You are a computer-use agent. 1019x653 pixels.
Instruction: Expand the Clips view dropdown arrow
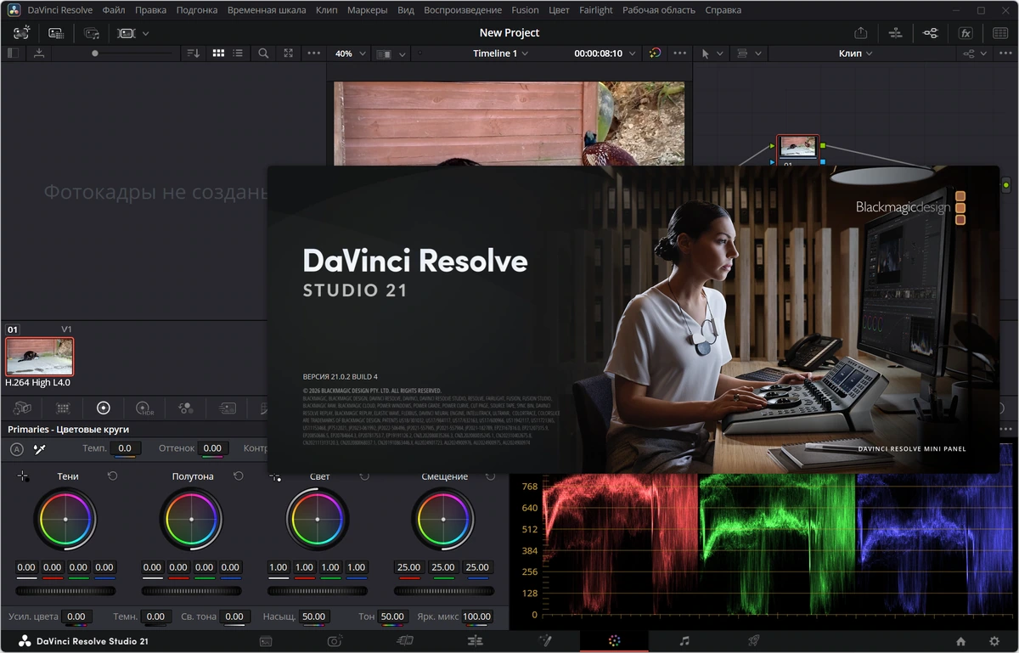coord(146,33)
